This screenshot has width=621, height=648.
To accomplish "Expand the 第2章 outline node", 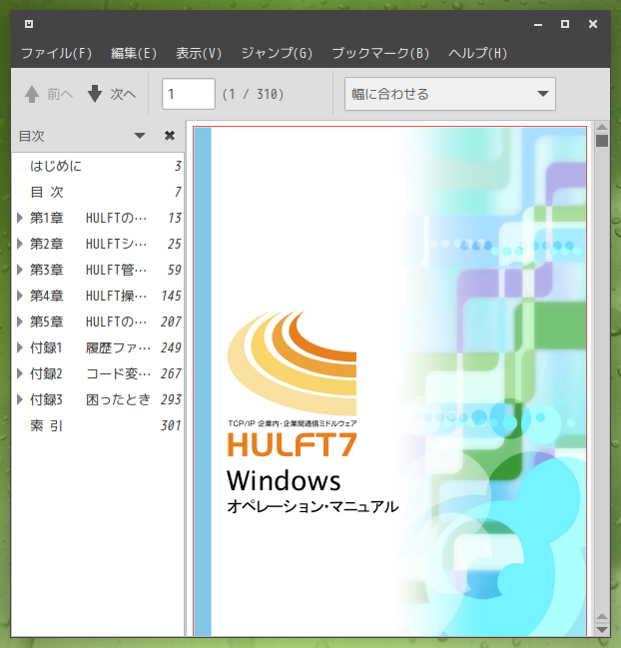I will pyautogui.click(x=19, y=244).
